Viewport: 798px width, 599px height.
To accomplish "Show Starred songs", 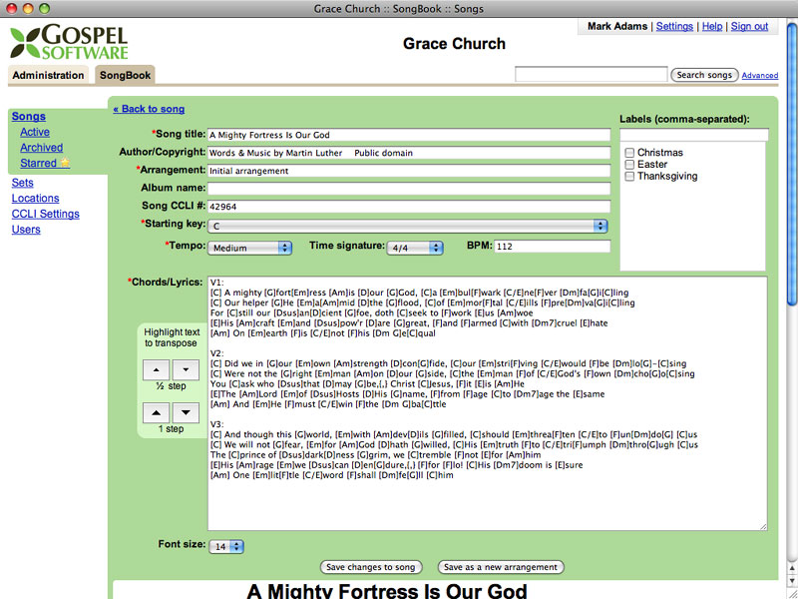I will click(x=38, y=163).
